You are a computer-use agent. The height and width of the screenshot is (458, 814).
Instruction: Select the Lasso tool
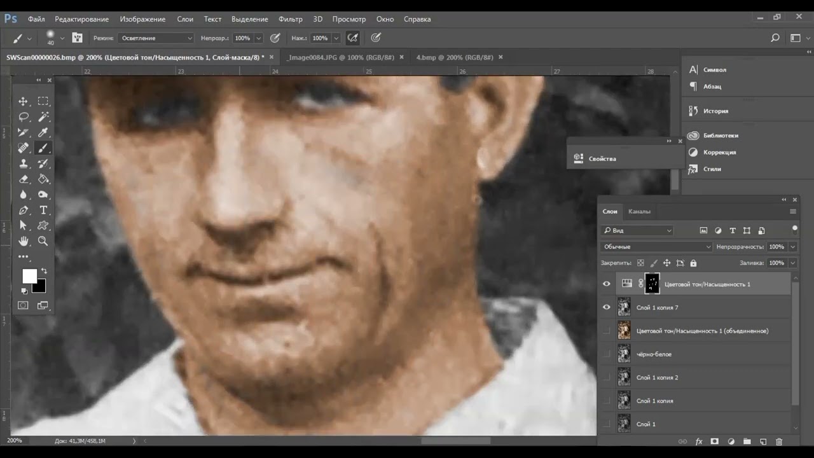[x=23, y=117]
